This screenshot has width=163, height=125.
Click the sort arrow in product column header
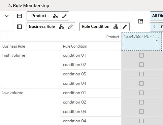click(x=157, y=42)
